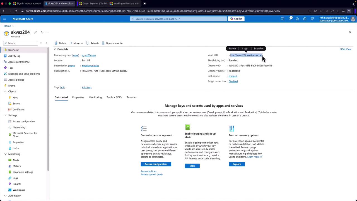The width and height of the screenshot is (357, 201).
Task: Open the Feedback icon in header
Action: point(312,19)
